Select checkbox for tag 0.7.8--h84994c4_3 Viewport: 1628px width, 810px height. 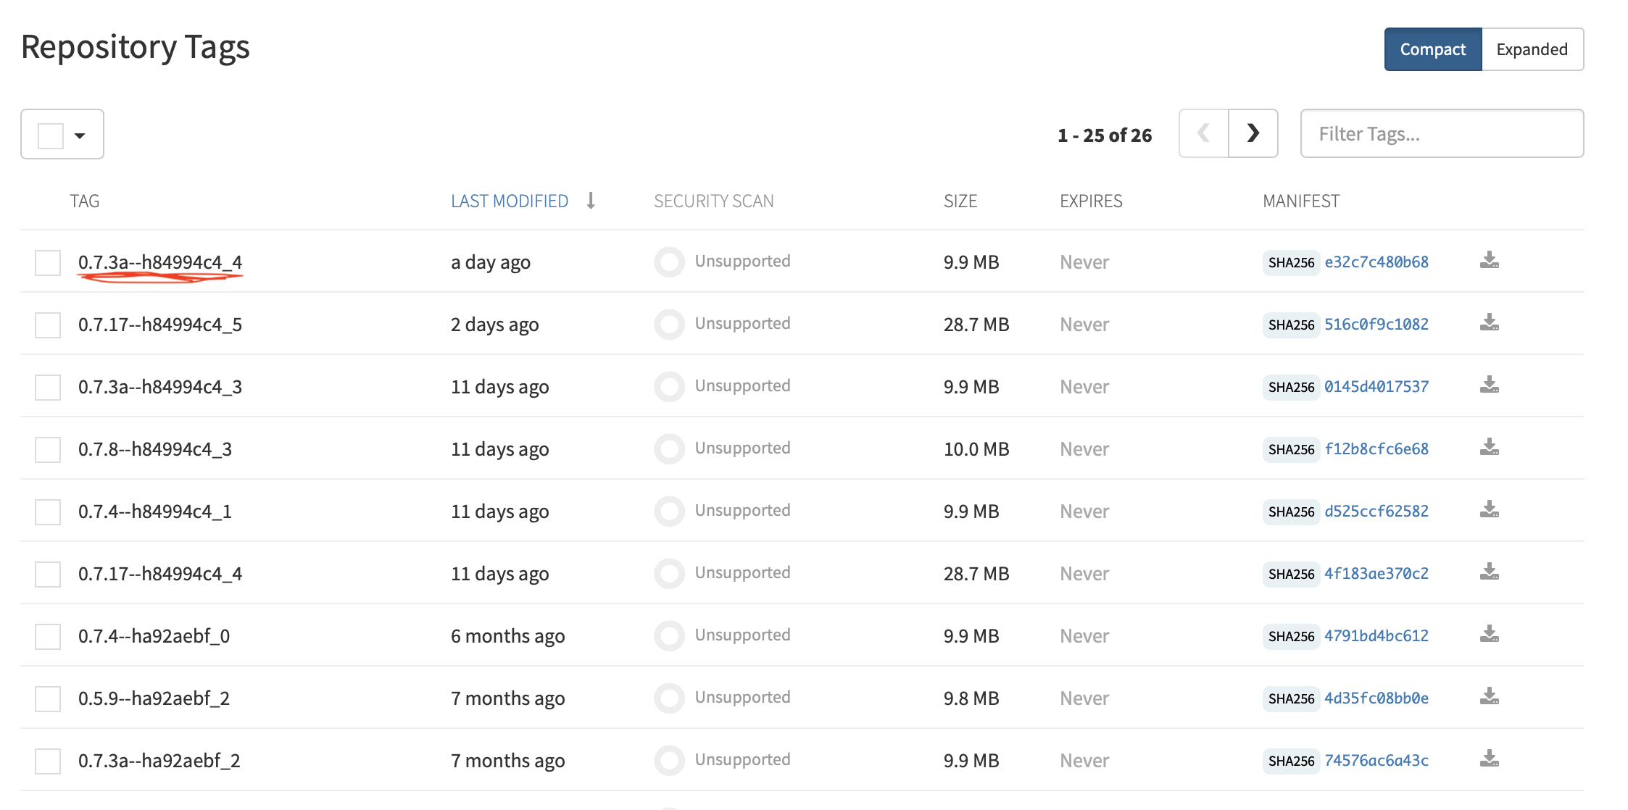coord(48,449)
